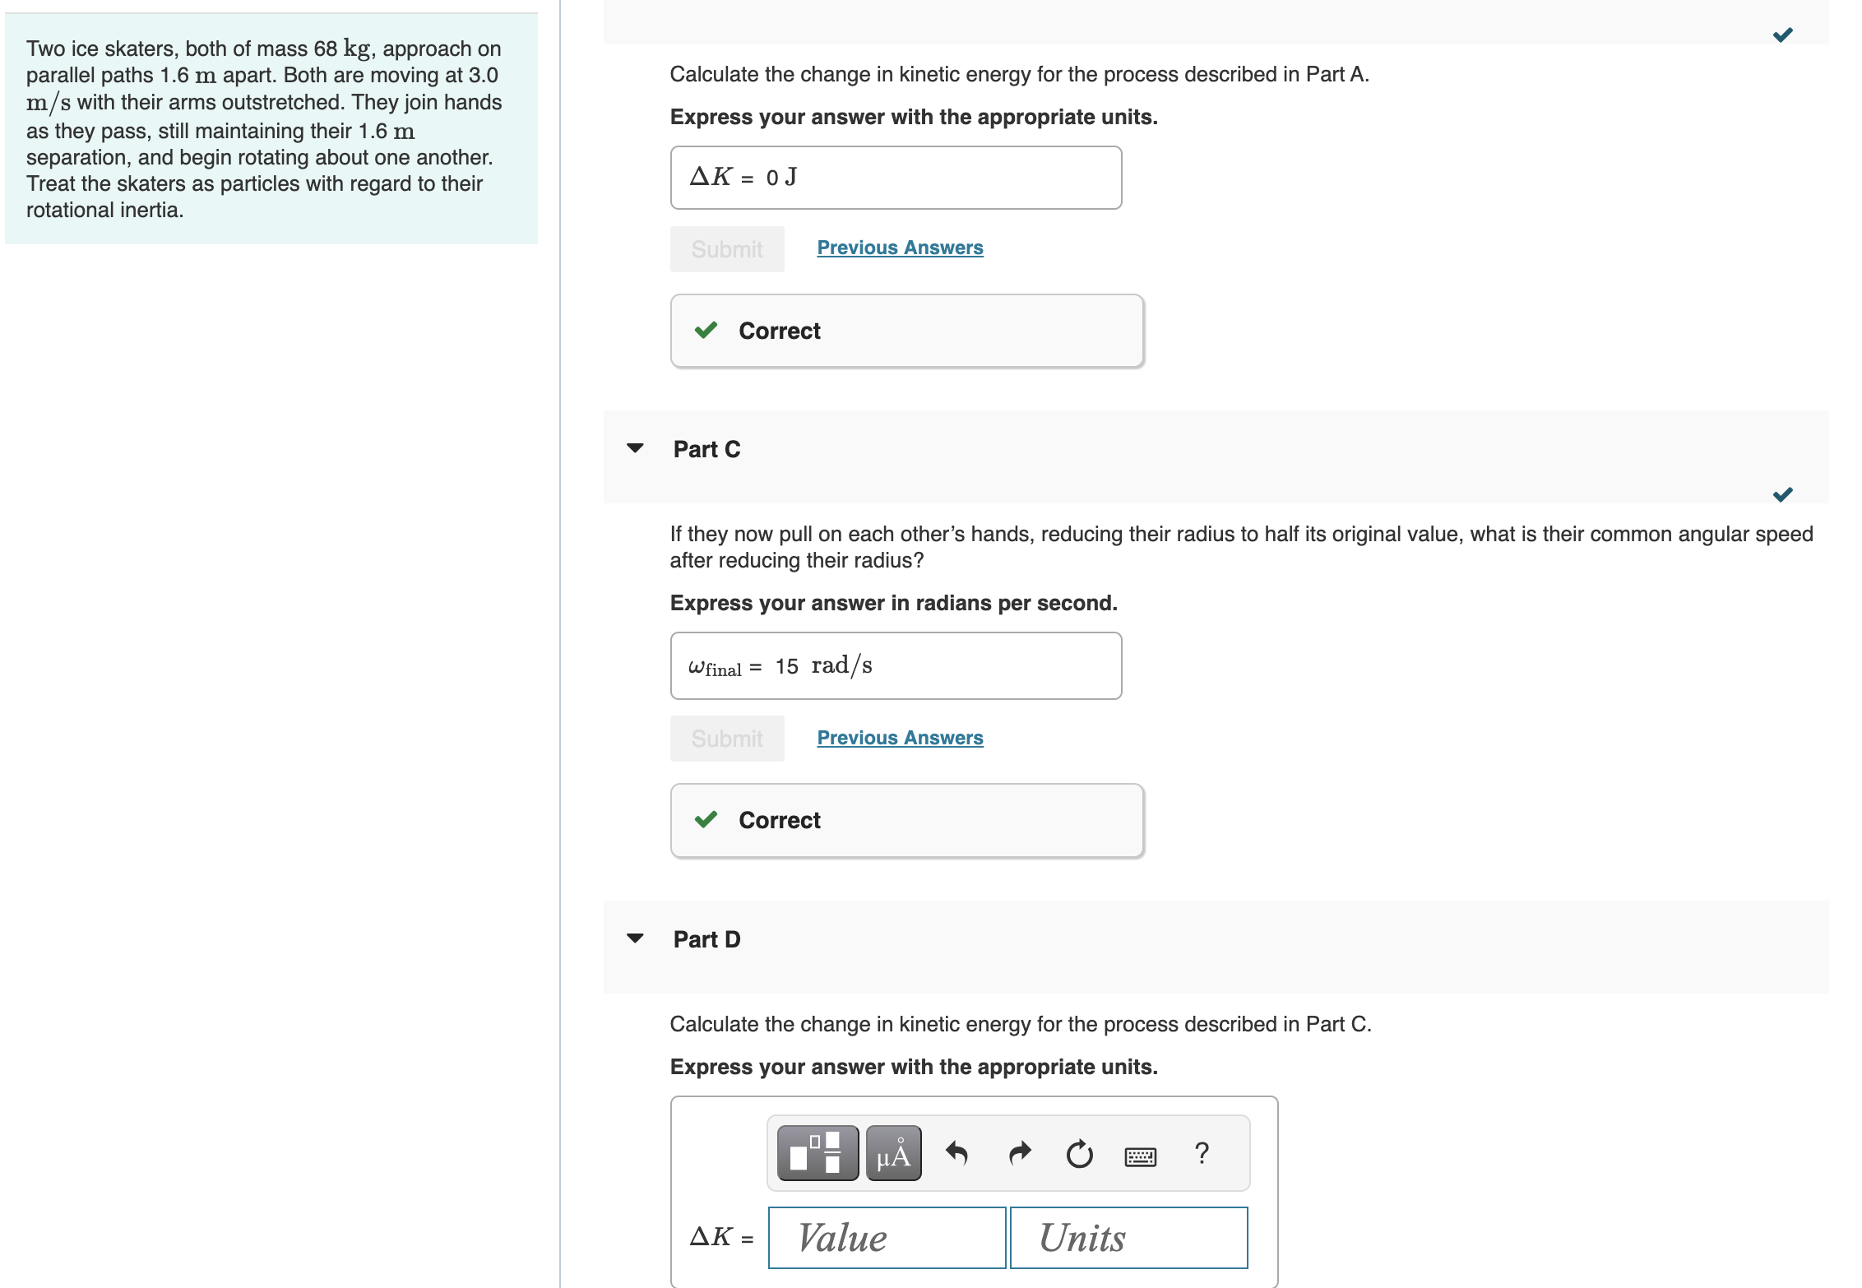Click the grayed Submit button under Part C

point(726,738)
